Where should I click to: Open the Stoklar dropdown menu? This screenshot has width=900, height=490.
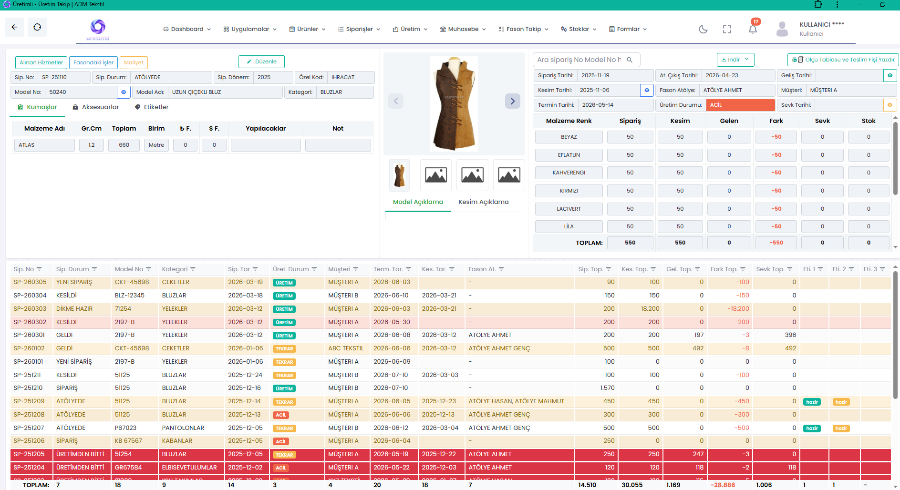click(x=579, y=29)
